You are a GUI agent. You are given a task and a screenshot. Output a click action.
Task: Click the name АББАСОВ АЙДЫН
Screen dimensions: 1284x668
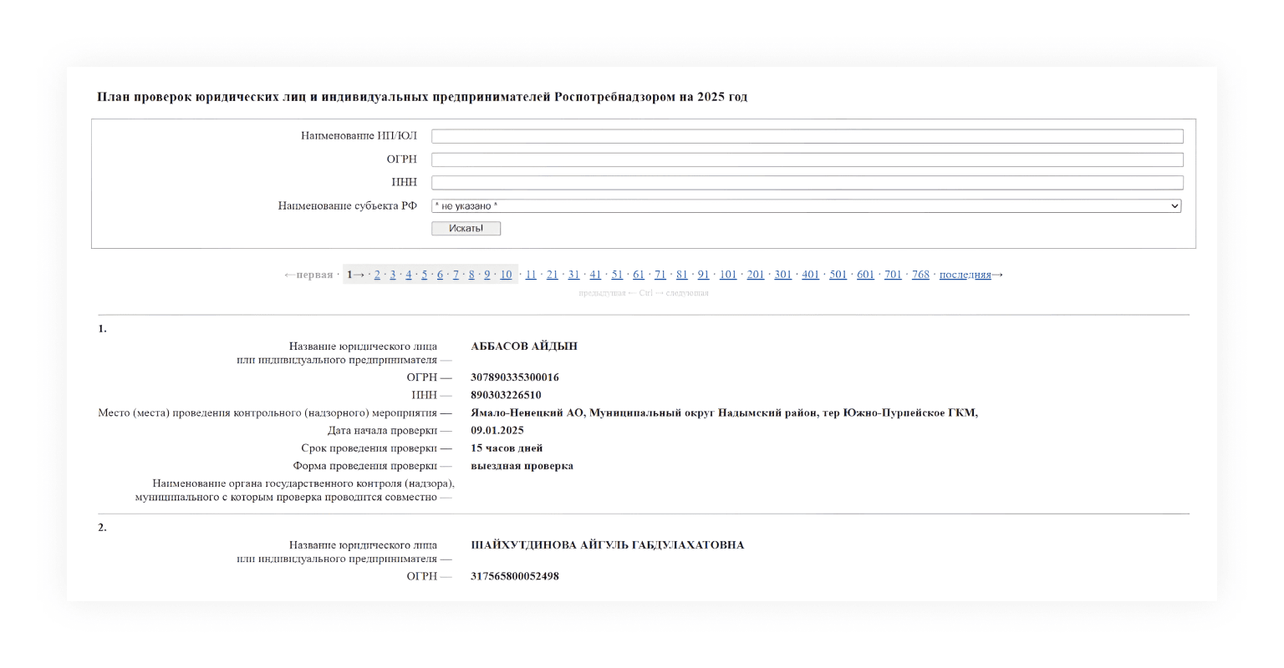point(524,347)
